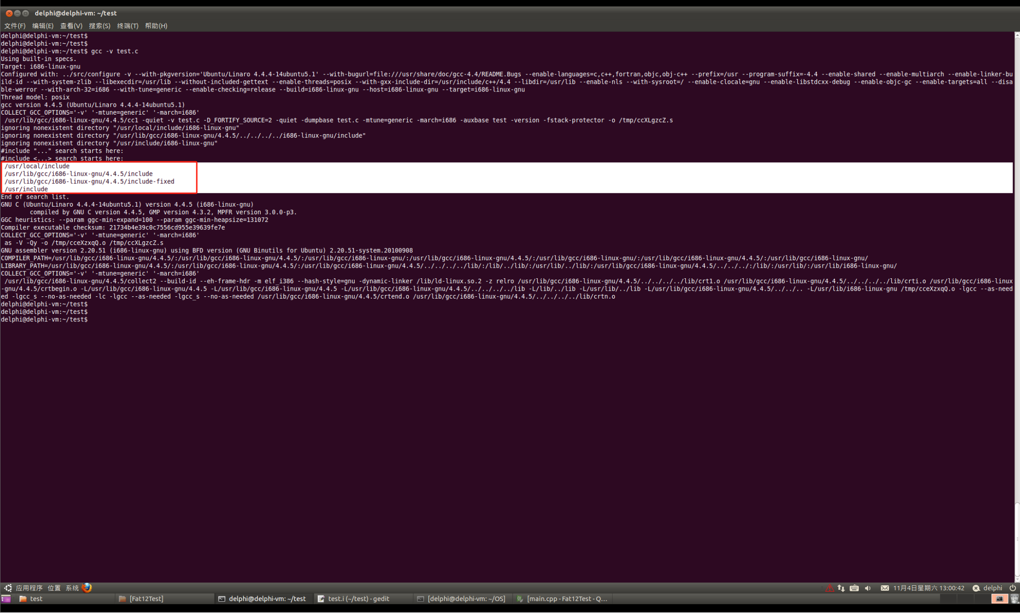This screenshot has width=1020, height=613.
Task: Expand the 位置 places menu
Action: pos(54,588)
